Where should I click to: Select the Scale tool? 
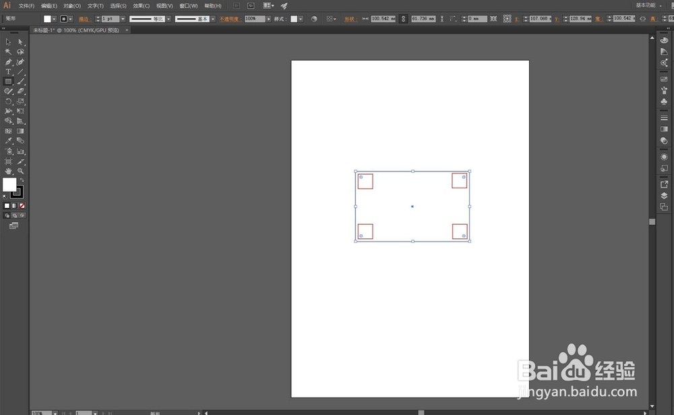tap(20, 102)
